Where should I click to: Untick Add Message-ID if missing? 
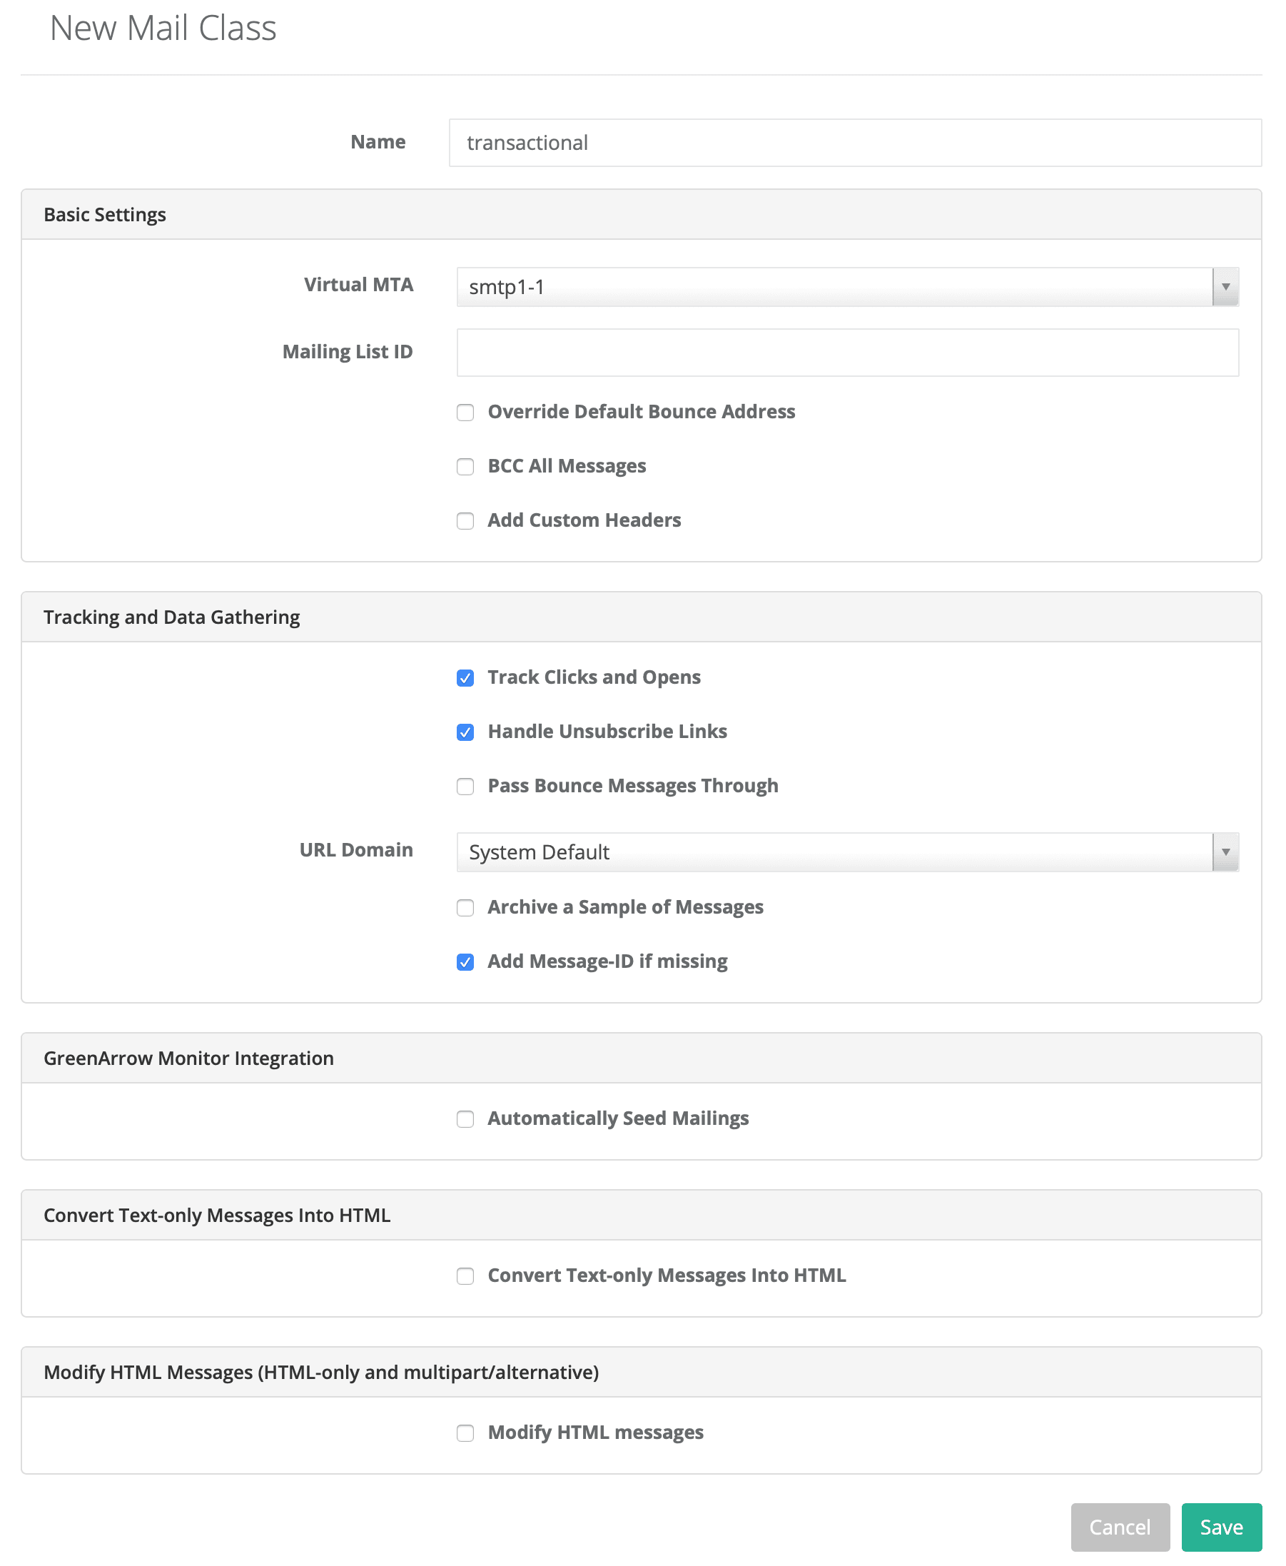coord(465,961)
